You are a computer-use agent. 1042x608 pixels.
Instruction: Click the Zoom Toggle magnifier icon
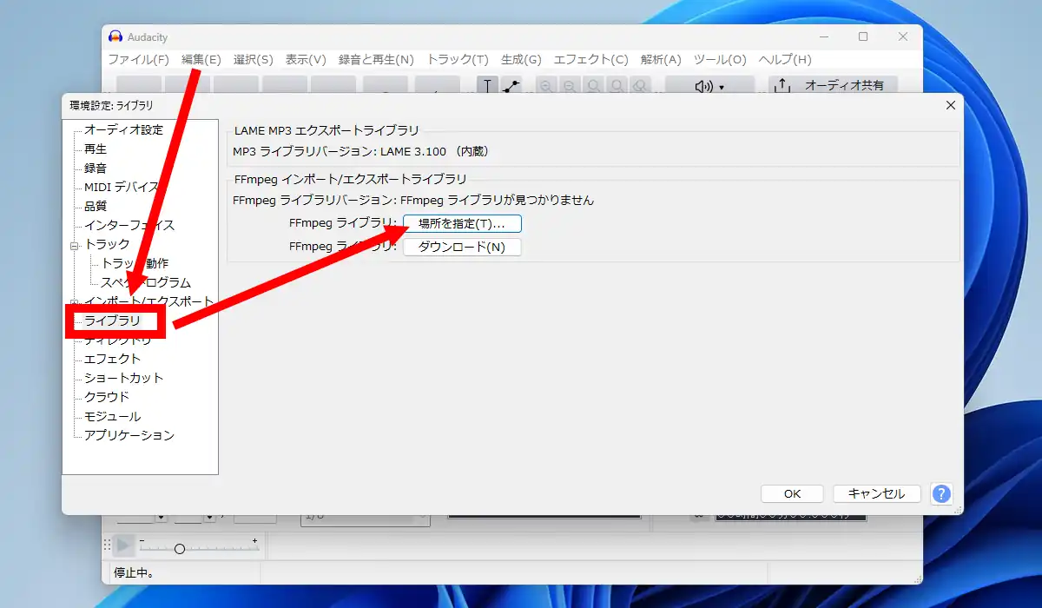(640, 86)
